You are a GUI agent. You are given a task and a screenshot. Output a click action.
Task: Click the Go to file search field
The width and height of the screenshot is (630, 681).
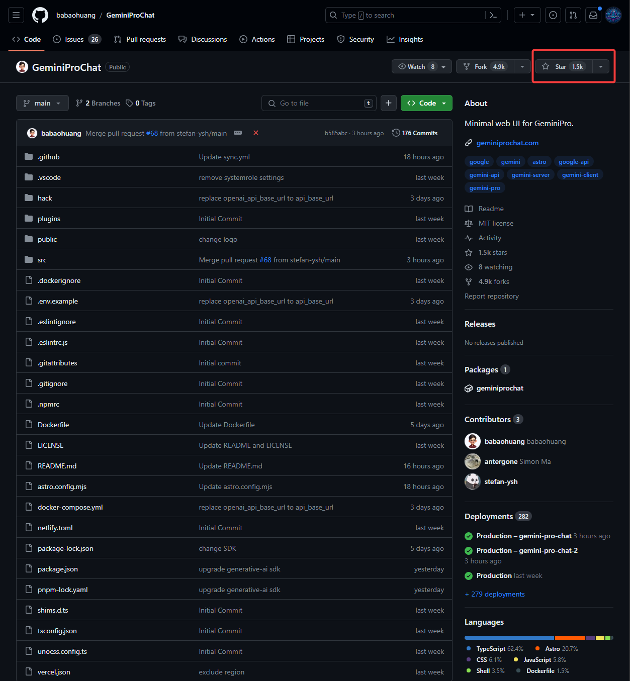319,103
